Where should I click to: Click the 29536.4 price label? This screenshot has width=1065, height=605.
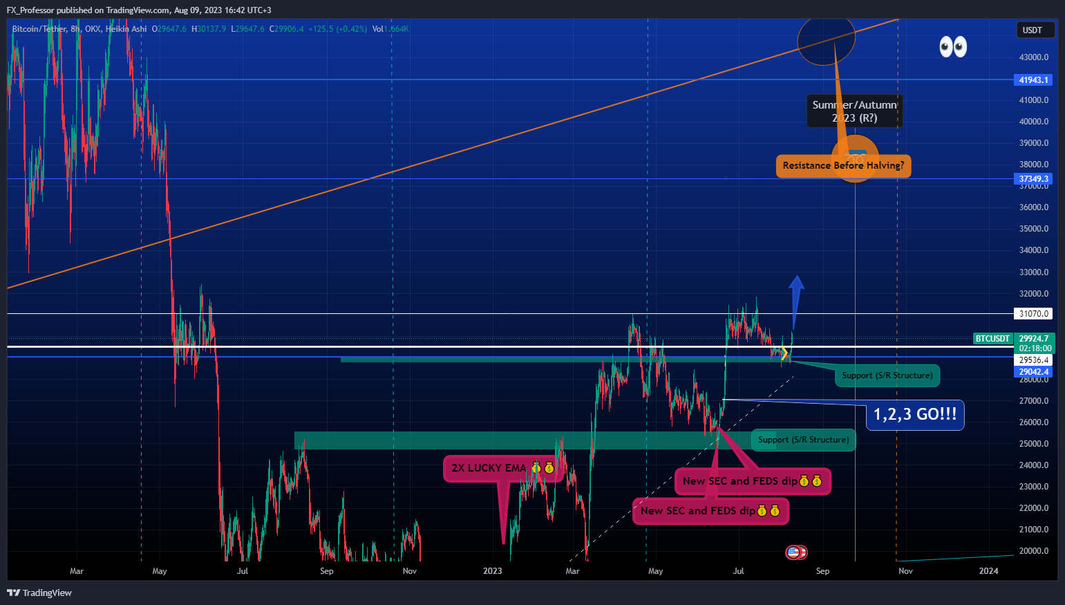pos(1034,360)
